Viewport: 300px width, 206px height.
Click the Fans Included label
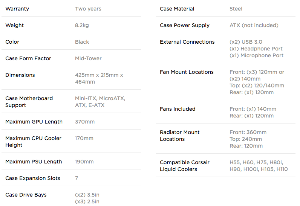(178, 109)
